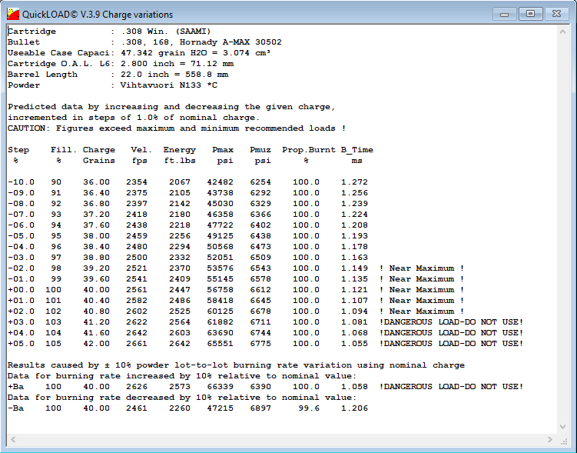Click the '49125' Pmax value

point(220,235)
